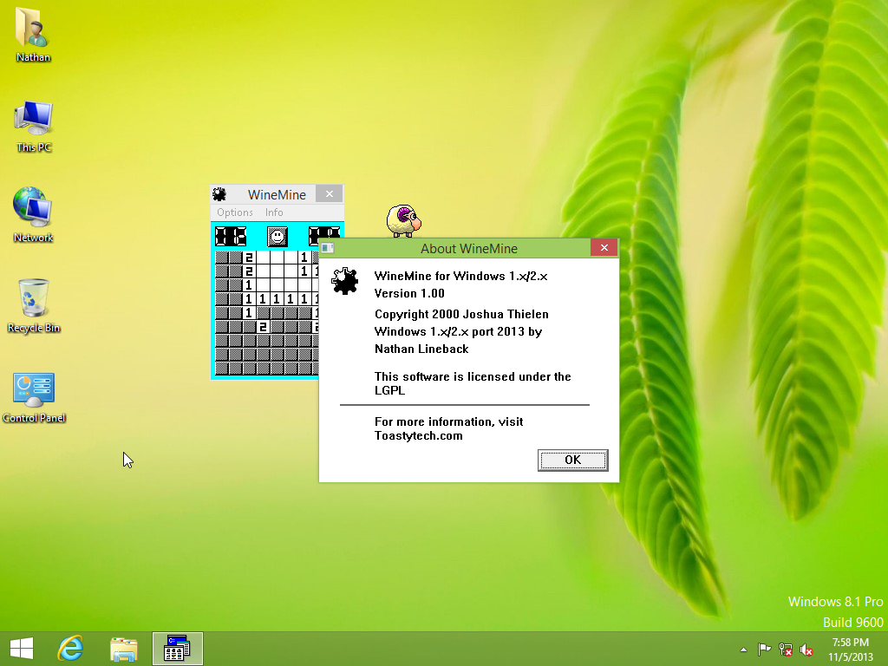Viewport: 888px width, 666px height.
Task: Launch Internet Explorer from the taskbar
Action: 71,649
